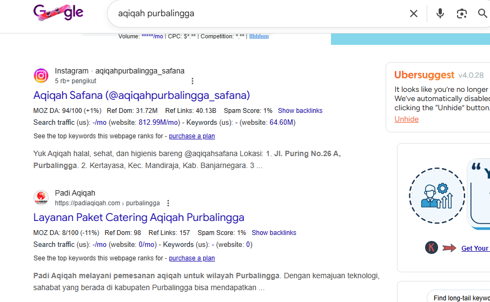Click 812.99M/mo website traffic value
Viewport: 490px width, 302px height.
click(x=158, y=123)
